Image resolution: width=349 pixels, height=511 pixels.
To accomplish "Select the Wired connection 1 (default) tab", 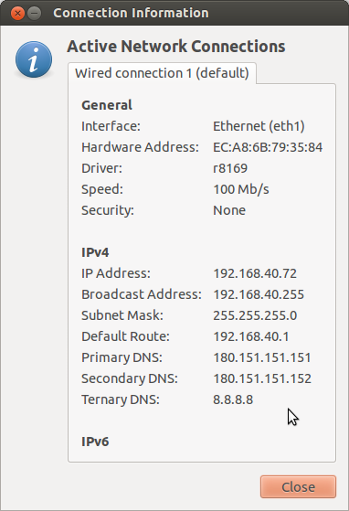I will (x=162, y=73).
